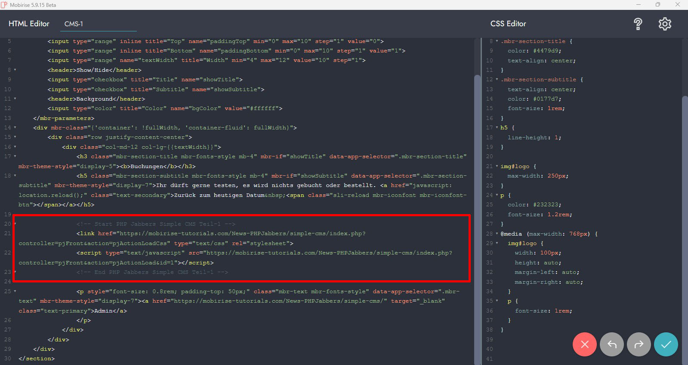Screen dimensions: 688x365
Task: Open the help question mark icon
Action: pos(638,24)
